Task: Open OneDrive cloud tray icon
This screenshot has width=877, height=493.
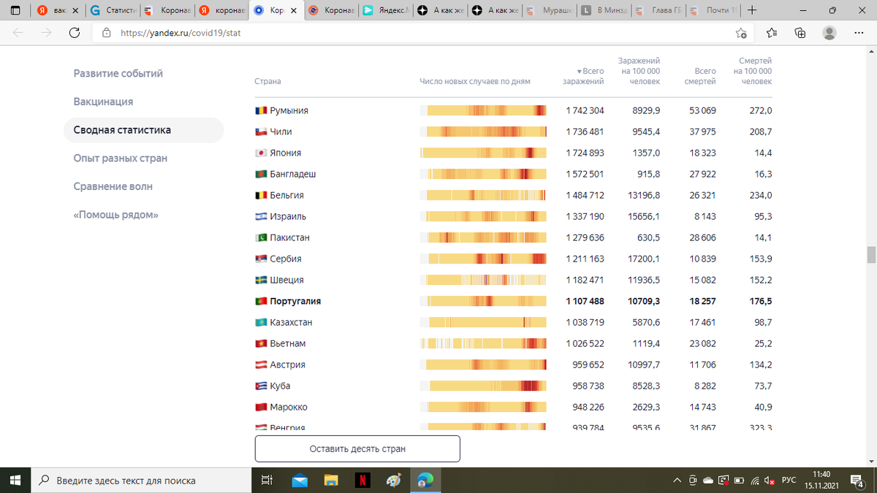Action: pyautogui.click(x=707, y=481)
